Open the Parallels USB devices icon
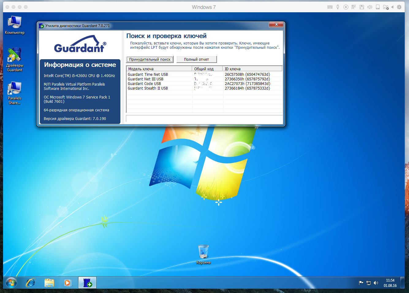 (x=338, y=7)
